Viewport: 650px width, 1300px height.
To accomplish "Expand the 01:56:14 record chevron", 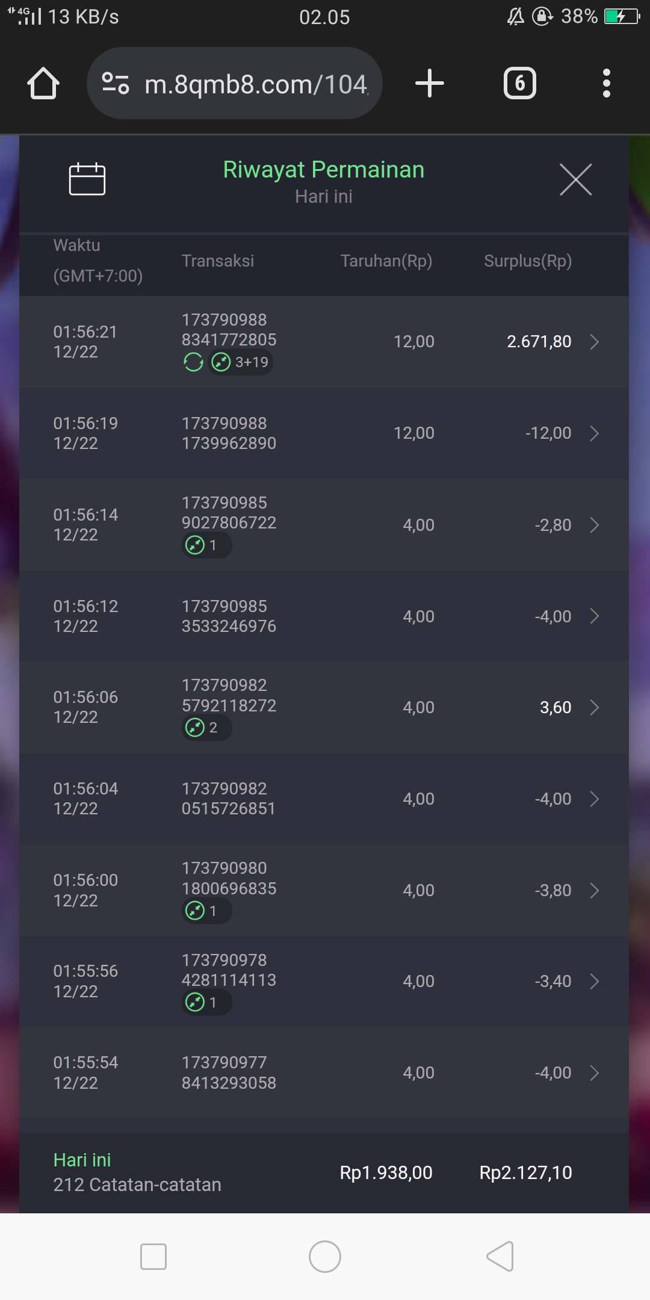I will [594, 525].
